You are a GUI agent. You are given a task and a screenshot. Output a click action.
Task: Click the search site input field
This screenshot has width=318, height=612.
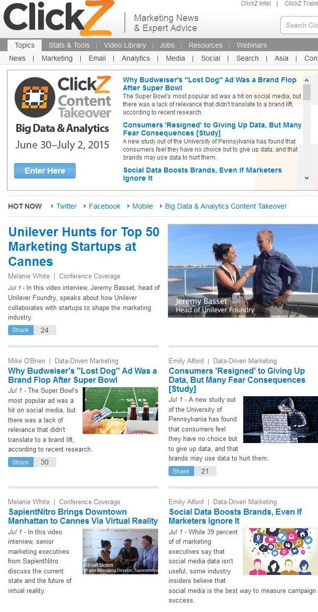[x=299, y=25]
